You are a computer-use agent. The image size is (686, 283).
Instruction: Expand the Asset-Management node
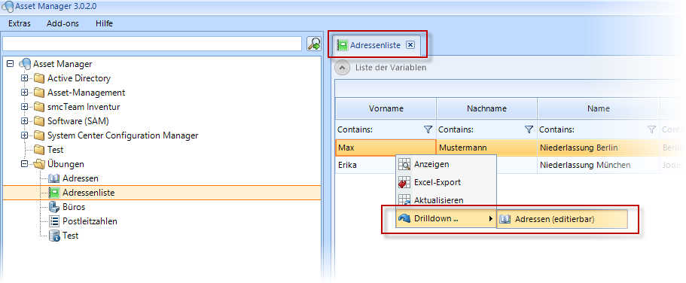(25, 93)
